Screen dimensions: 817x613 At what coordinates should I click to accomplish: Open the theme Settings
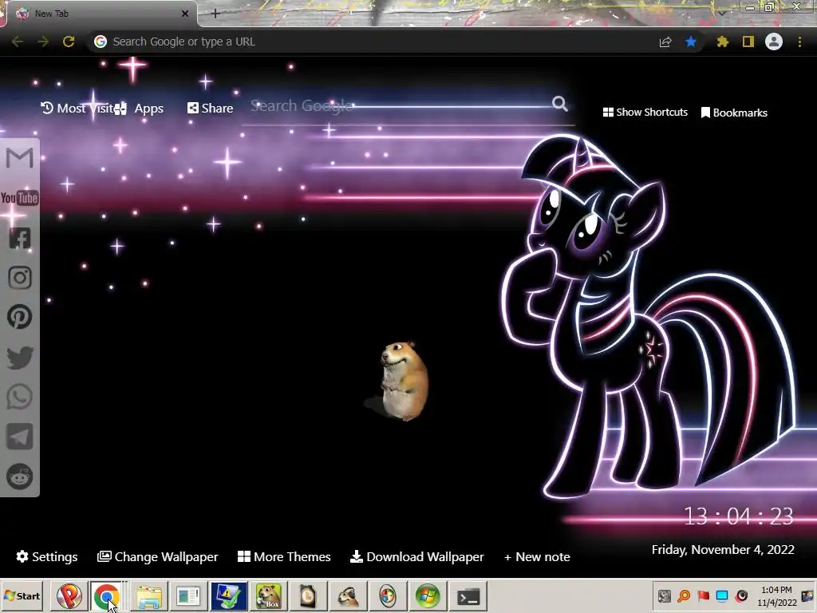click(47, 556)
